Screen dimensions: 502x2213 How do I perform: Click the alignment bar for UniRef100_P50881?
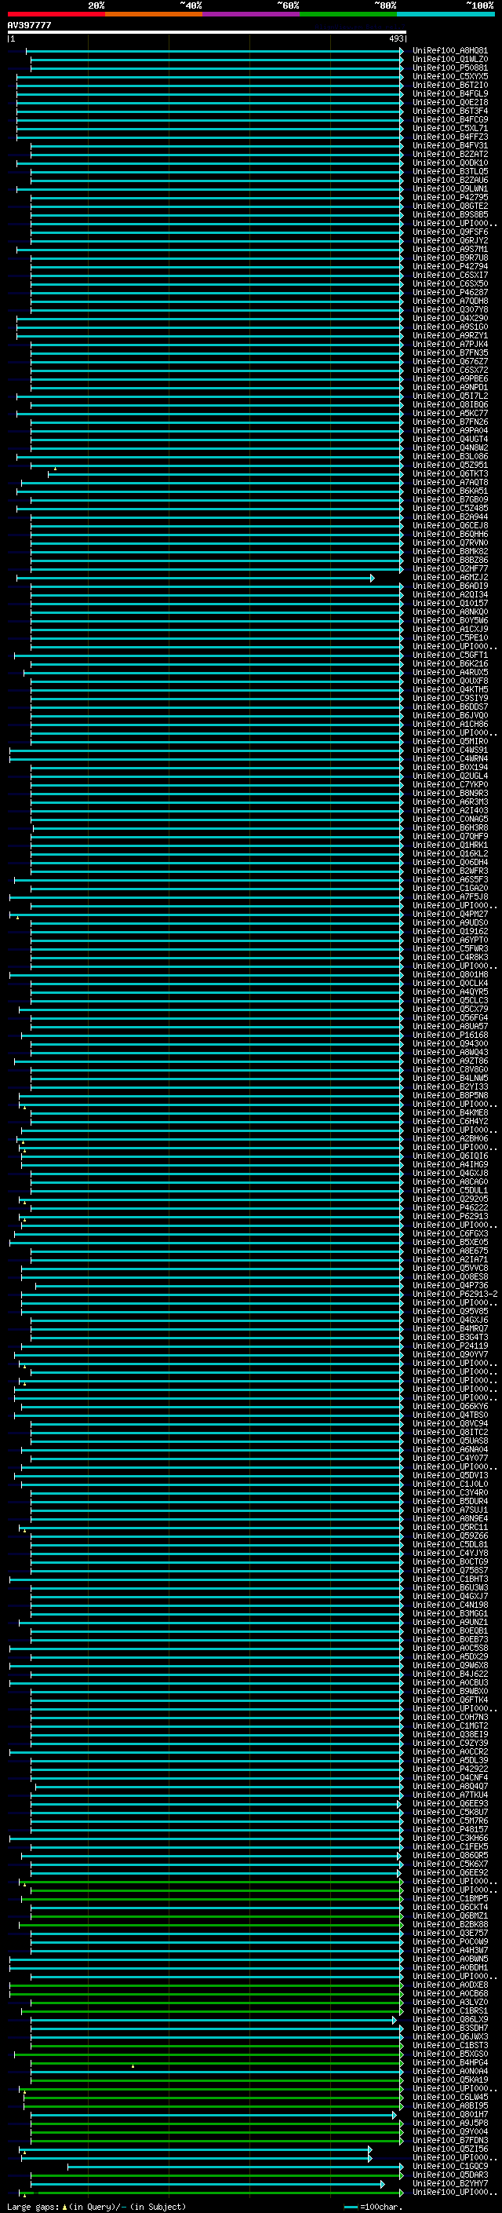coord(217,68)
